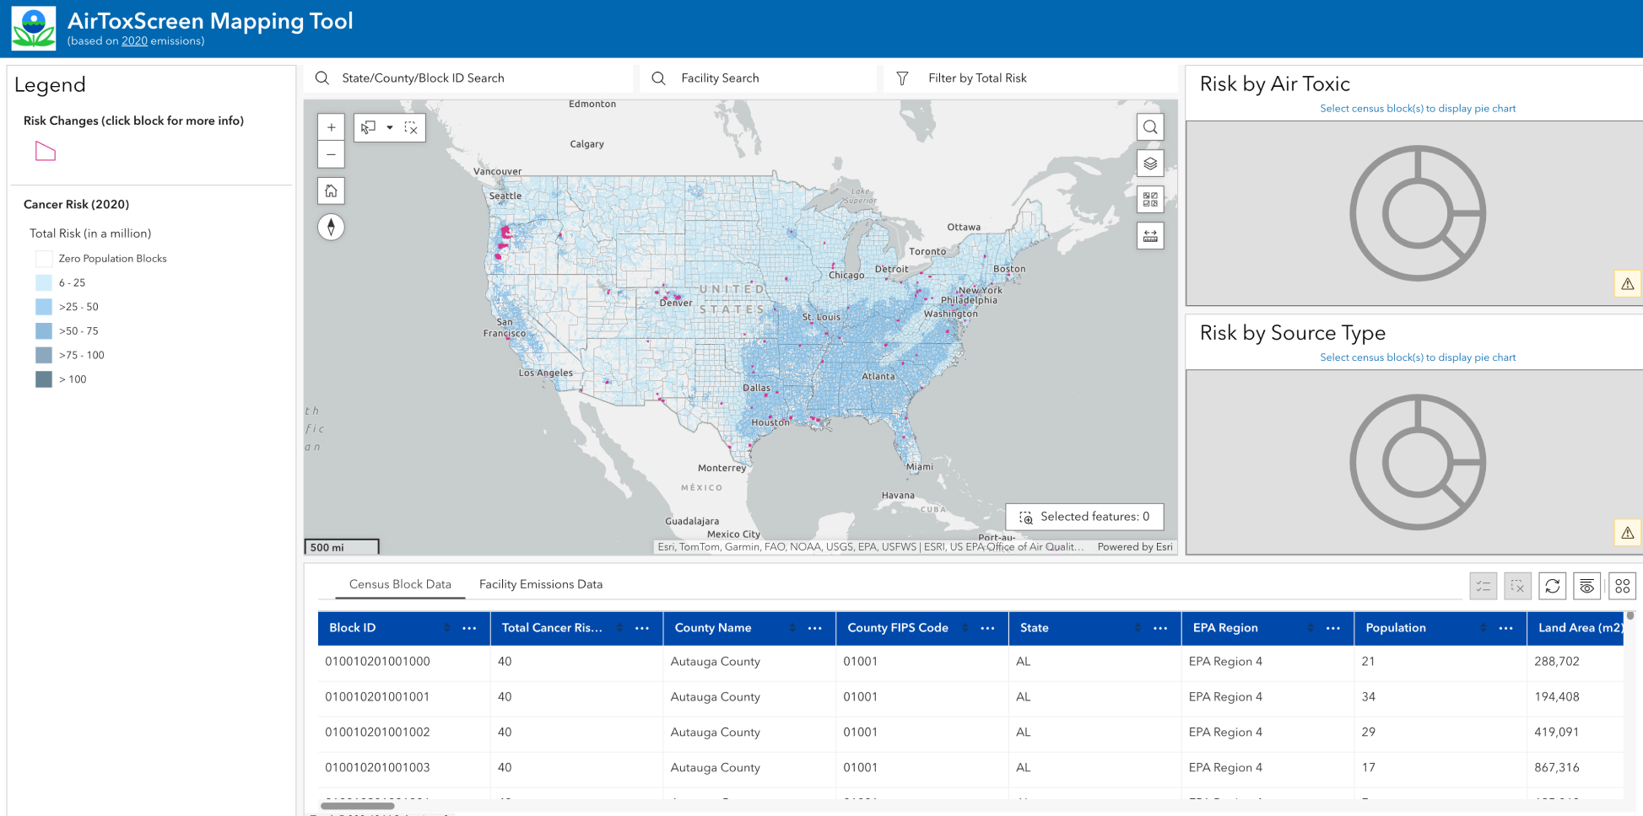The width and height of the screenshot is (1643, 816).
Task: Click Land Area value 867,316
Action: 1557,768
